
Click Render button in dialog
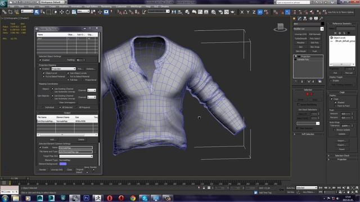pos(43,169)
